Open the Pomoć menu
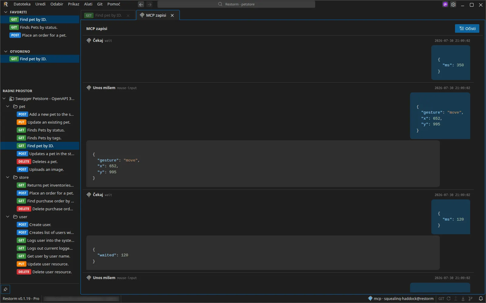 [x=114, y=4]
